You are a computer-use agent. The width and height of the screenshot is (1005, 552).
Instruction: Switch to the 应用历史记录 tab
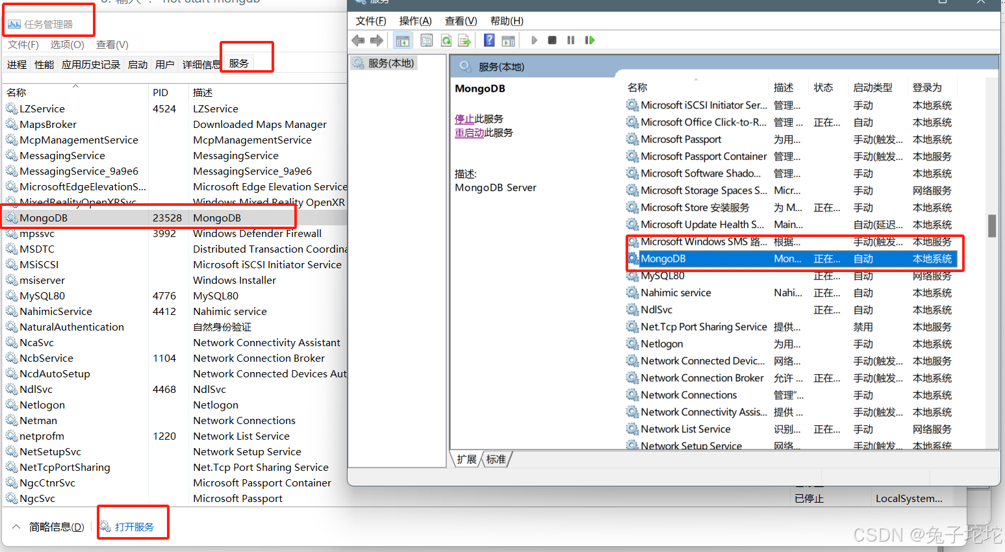pos(91,64)
